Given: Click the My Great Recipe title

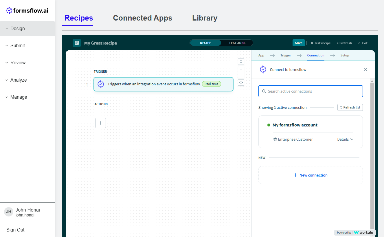Looking at the screenshot, I should [x=100, y=43].
